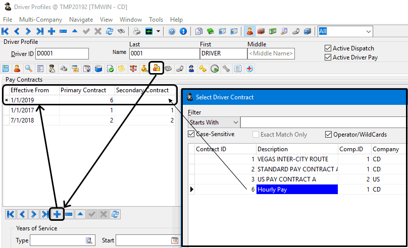Open the red medical cross tab icon
The image size is (408, 248).
click(x=249, y=69)
